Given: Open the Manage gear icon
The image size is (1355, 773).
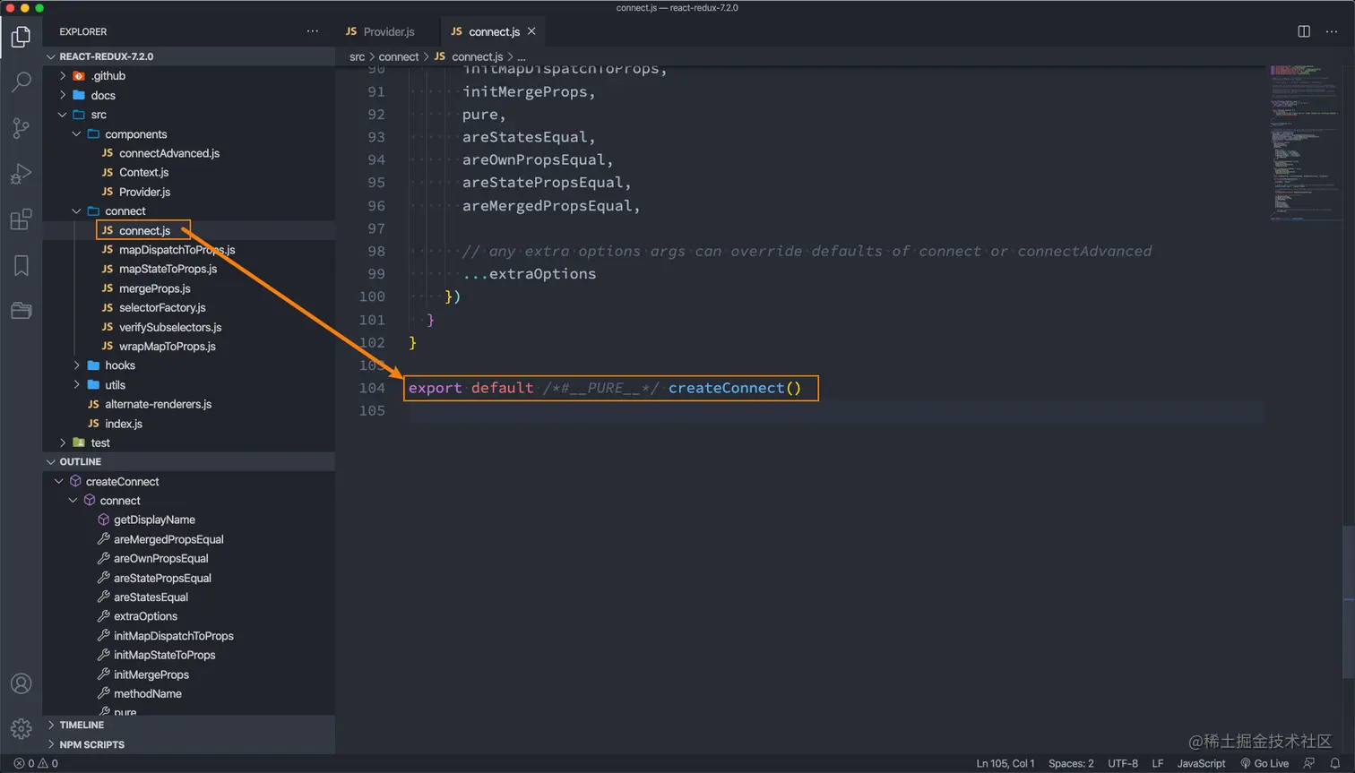Looking at the screenshot, I should 21,728.
